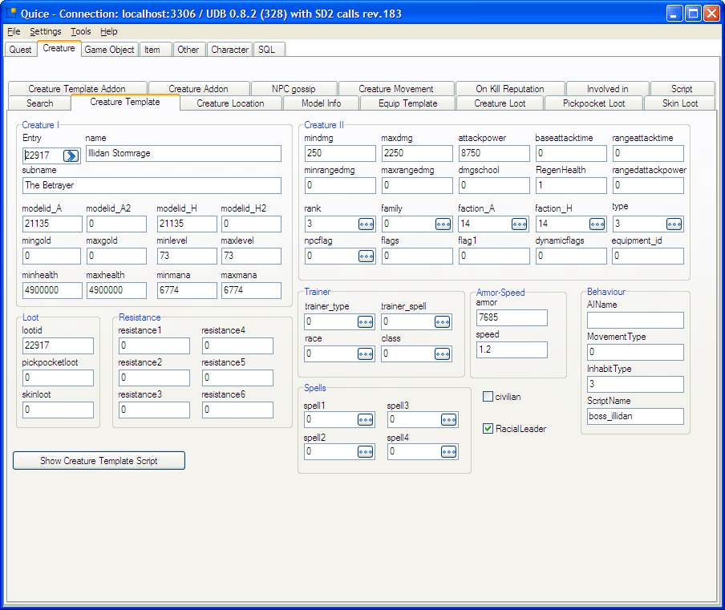Select the On Kill Reputation tab
725x610 pixels.
(509, 89)
